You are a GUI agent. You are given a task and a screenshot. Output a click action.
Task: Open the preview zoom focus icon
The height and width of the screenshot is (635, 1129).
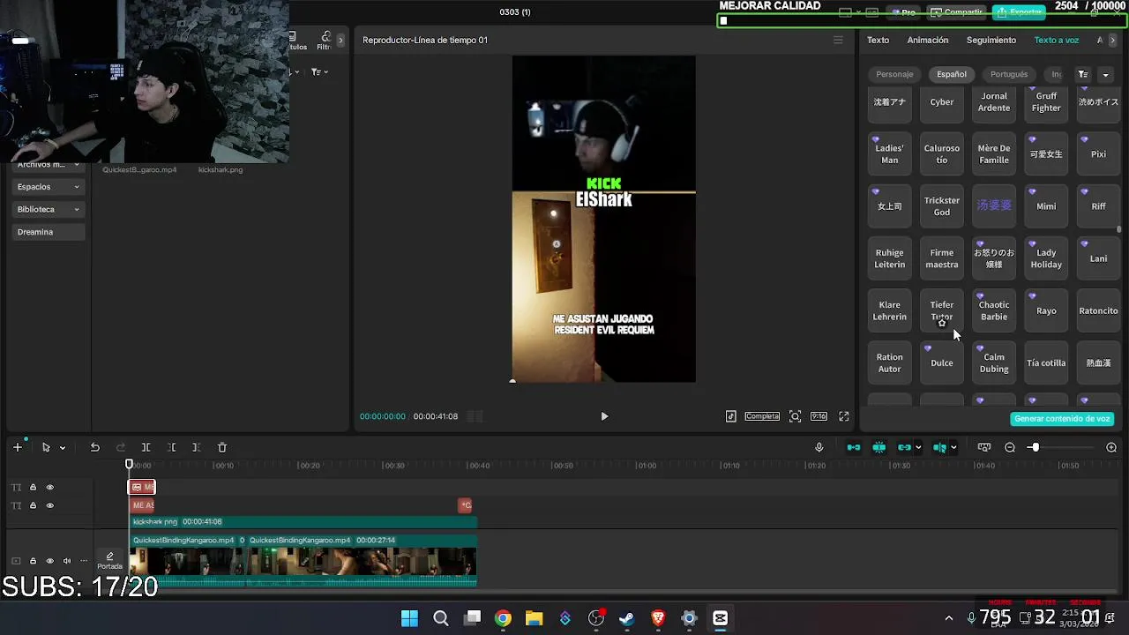(795, 416)
